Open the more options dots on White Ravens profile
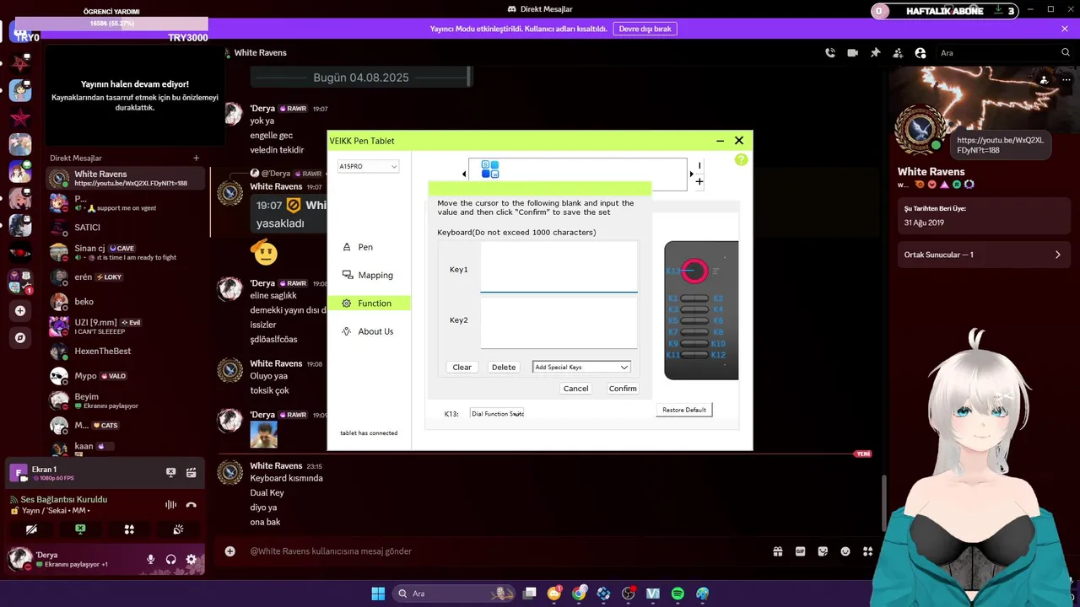 pos(1066,80)
